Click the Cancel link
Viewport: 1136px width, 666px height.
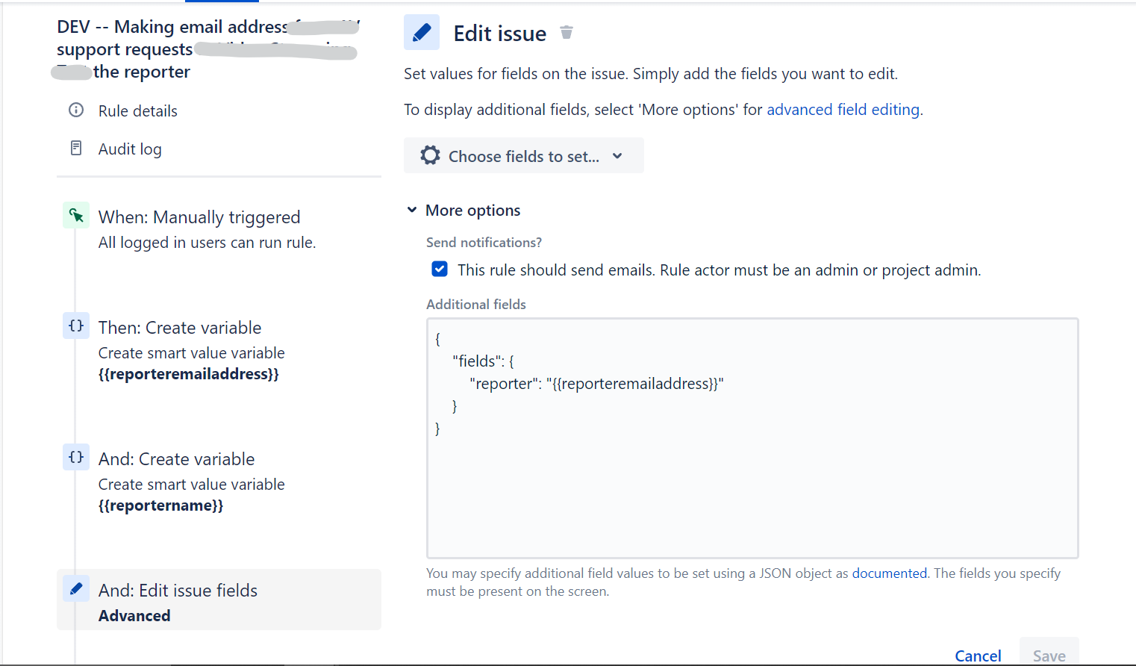pos(978,656)
